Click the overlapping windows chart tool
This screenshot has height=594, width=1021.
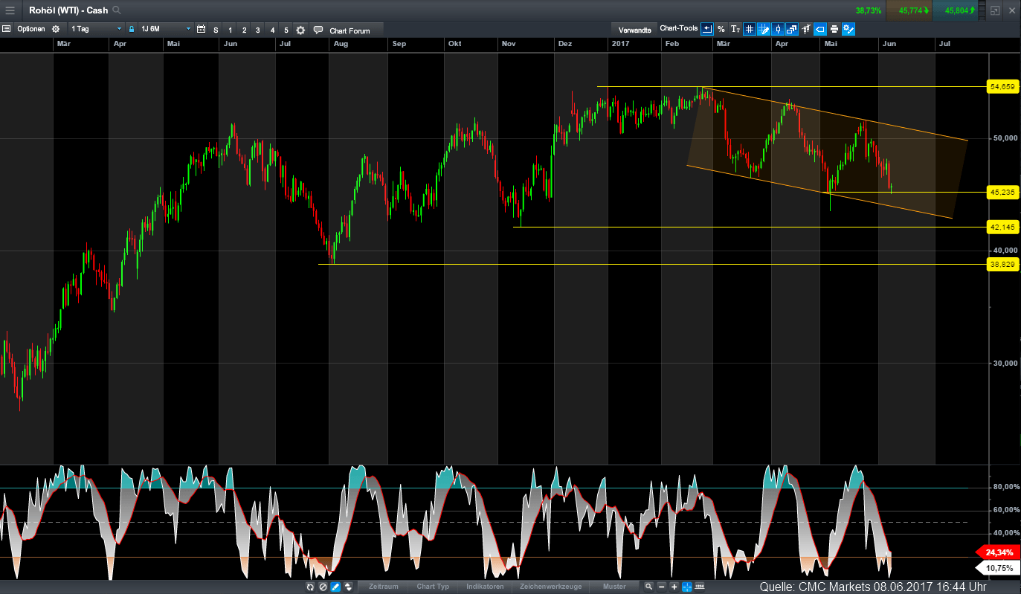tap(792, 29)
